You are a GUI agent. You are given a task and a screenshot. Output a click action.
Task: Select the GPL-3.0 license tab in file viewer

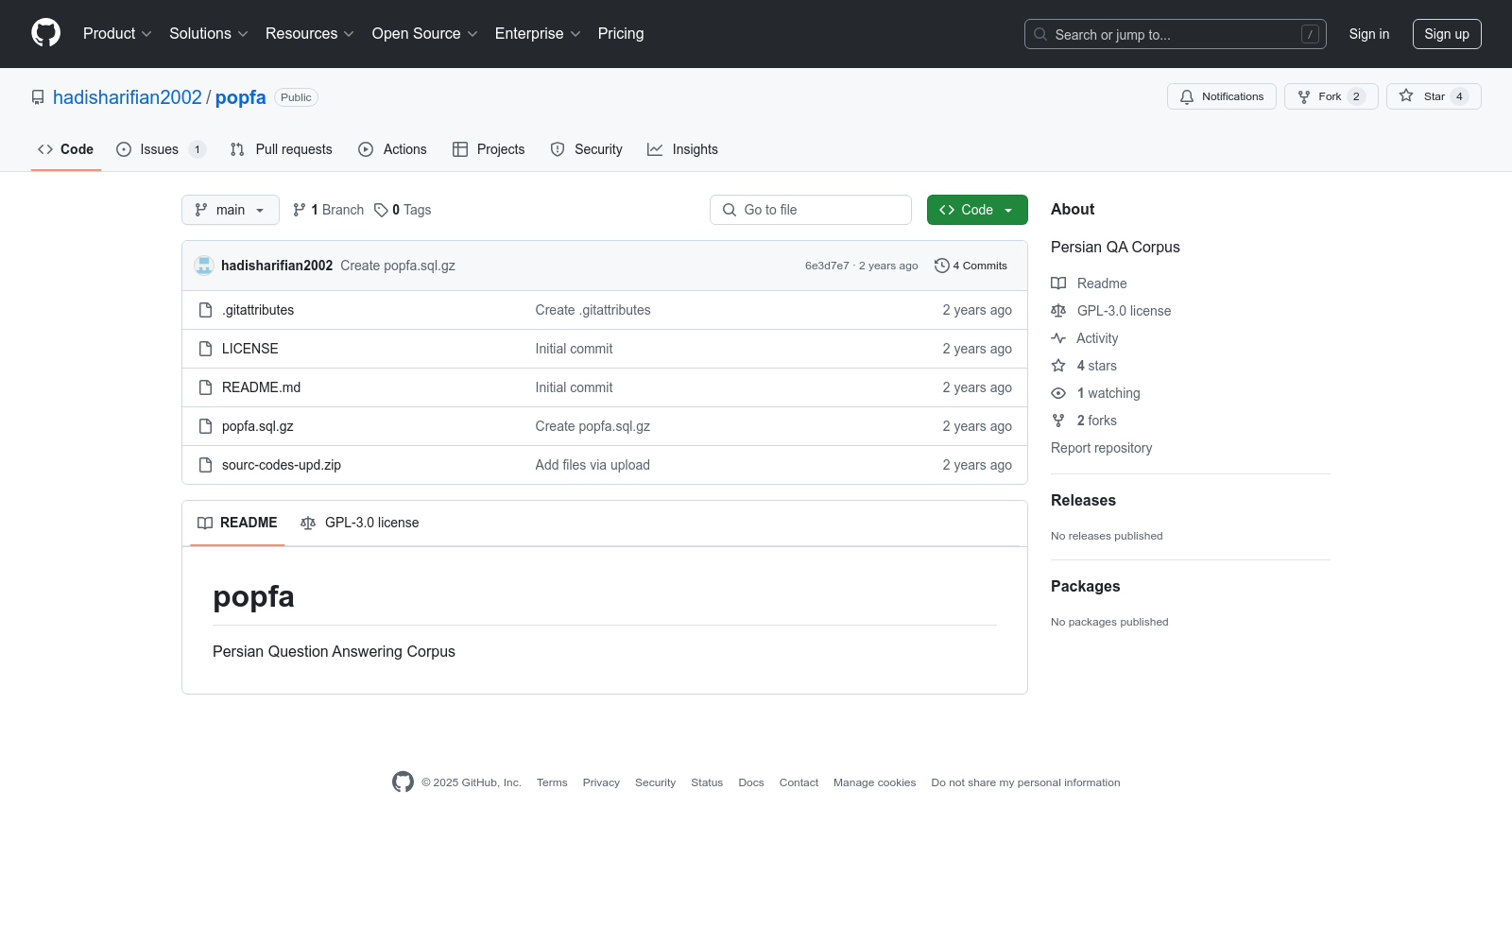360,523
